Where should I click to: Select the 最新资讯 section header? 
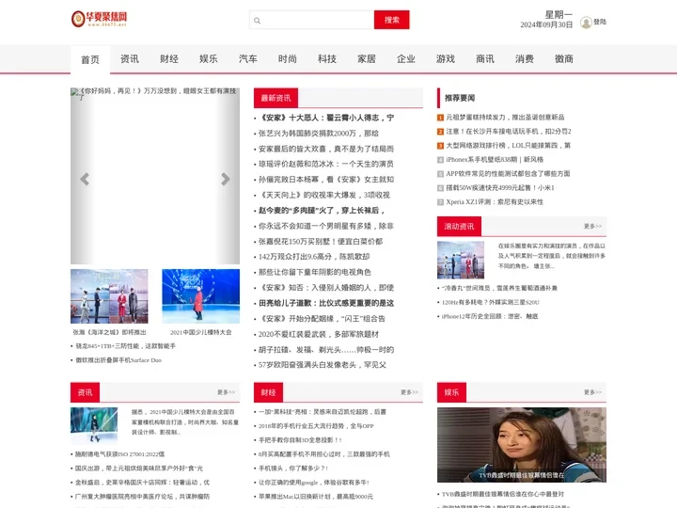tap(276, 98)
